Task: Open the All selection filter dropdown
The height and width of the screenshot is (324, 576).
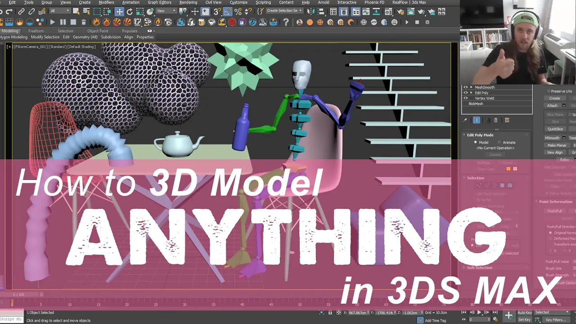Action: (60, 11)
